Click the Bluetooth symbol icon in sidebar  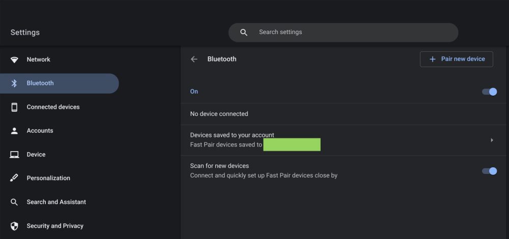[14, 83]
